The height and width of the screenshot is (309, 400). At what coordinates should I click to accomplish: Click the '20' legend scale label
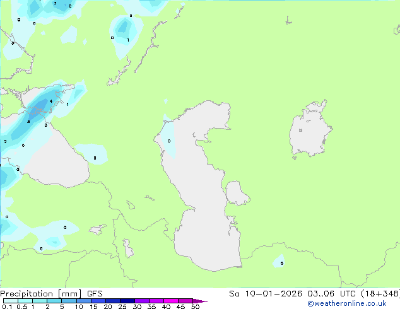[x=108, y=306]
